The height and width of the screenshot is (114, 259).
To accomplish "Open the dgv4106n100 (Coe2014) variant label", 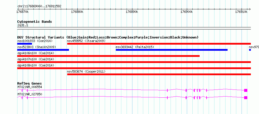I will [36, 53].
